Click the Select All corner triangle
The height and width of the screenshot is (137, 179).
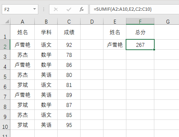pyautogui.click(x=7, y=21)
